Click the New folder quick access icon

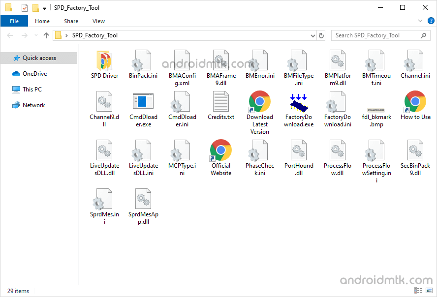coord(35,8)
